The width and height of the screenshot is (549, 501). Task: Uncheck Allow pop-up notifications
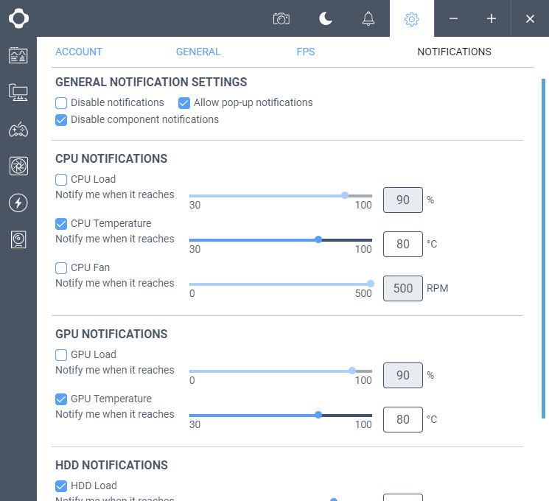point(183,103)
